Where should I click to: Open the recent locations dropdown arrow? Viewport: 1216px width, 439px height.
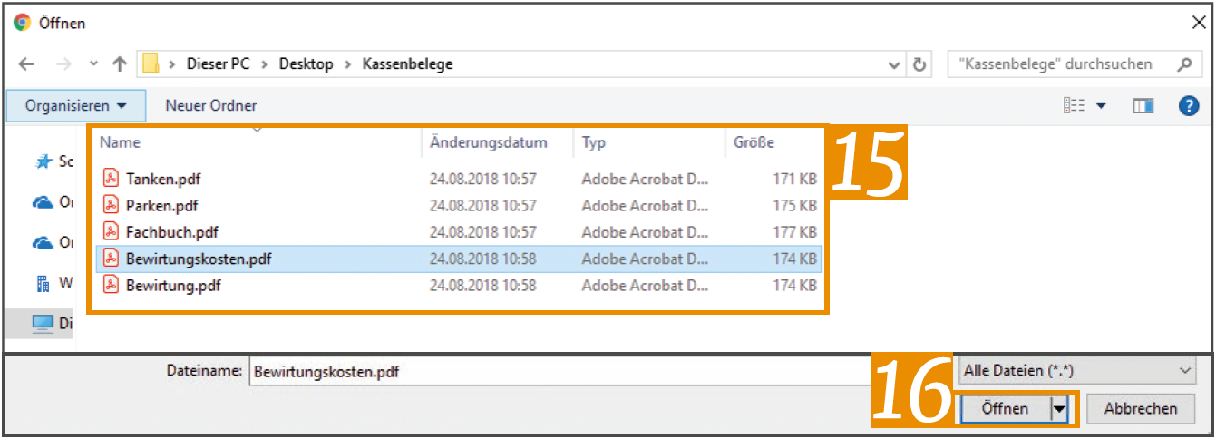(x=93, y=65)
